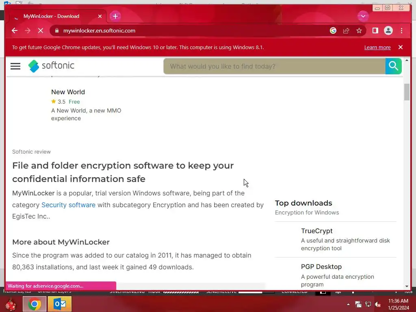Screen dimensions: 416x312
Task: Open the Start button on taskbar
Action: pos(11,304)
